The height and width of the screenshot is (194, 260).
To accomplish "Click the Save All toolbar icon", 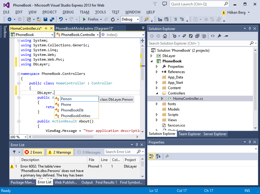I will pyautogui.click(x=52, y=19).
